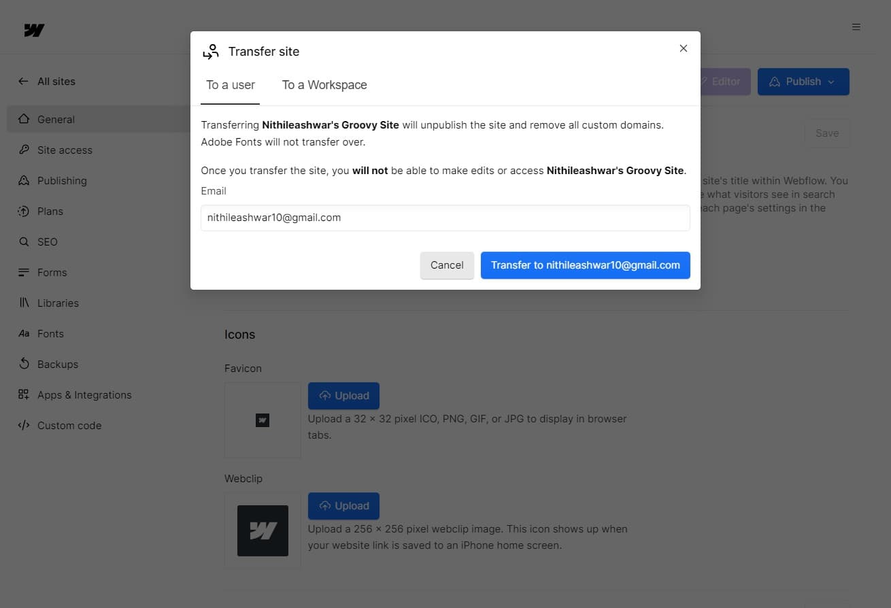
Task: Switch to the To a Workspace tab
Action: (x=324, y=84)
